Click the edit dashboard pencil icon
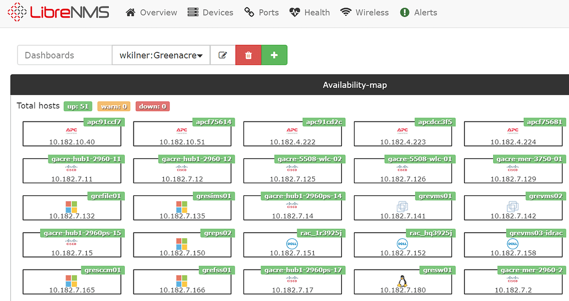Image resolution: width=569 pixels, height=301 pixels. [223, 55]
